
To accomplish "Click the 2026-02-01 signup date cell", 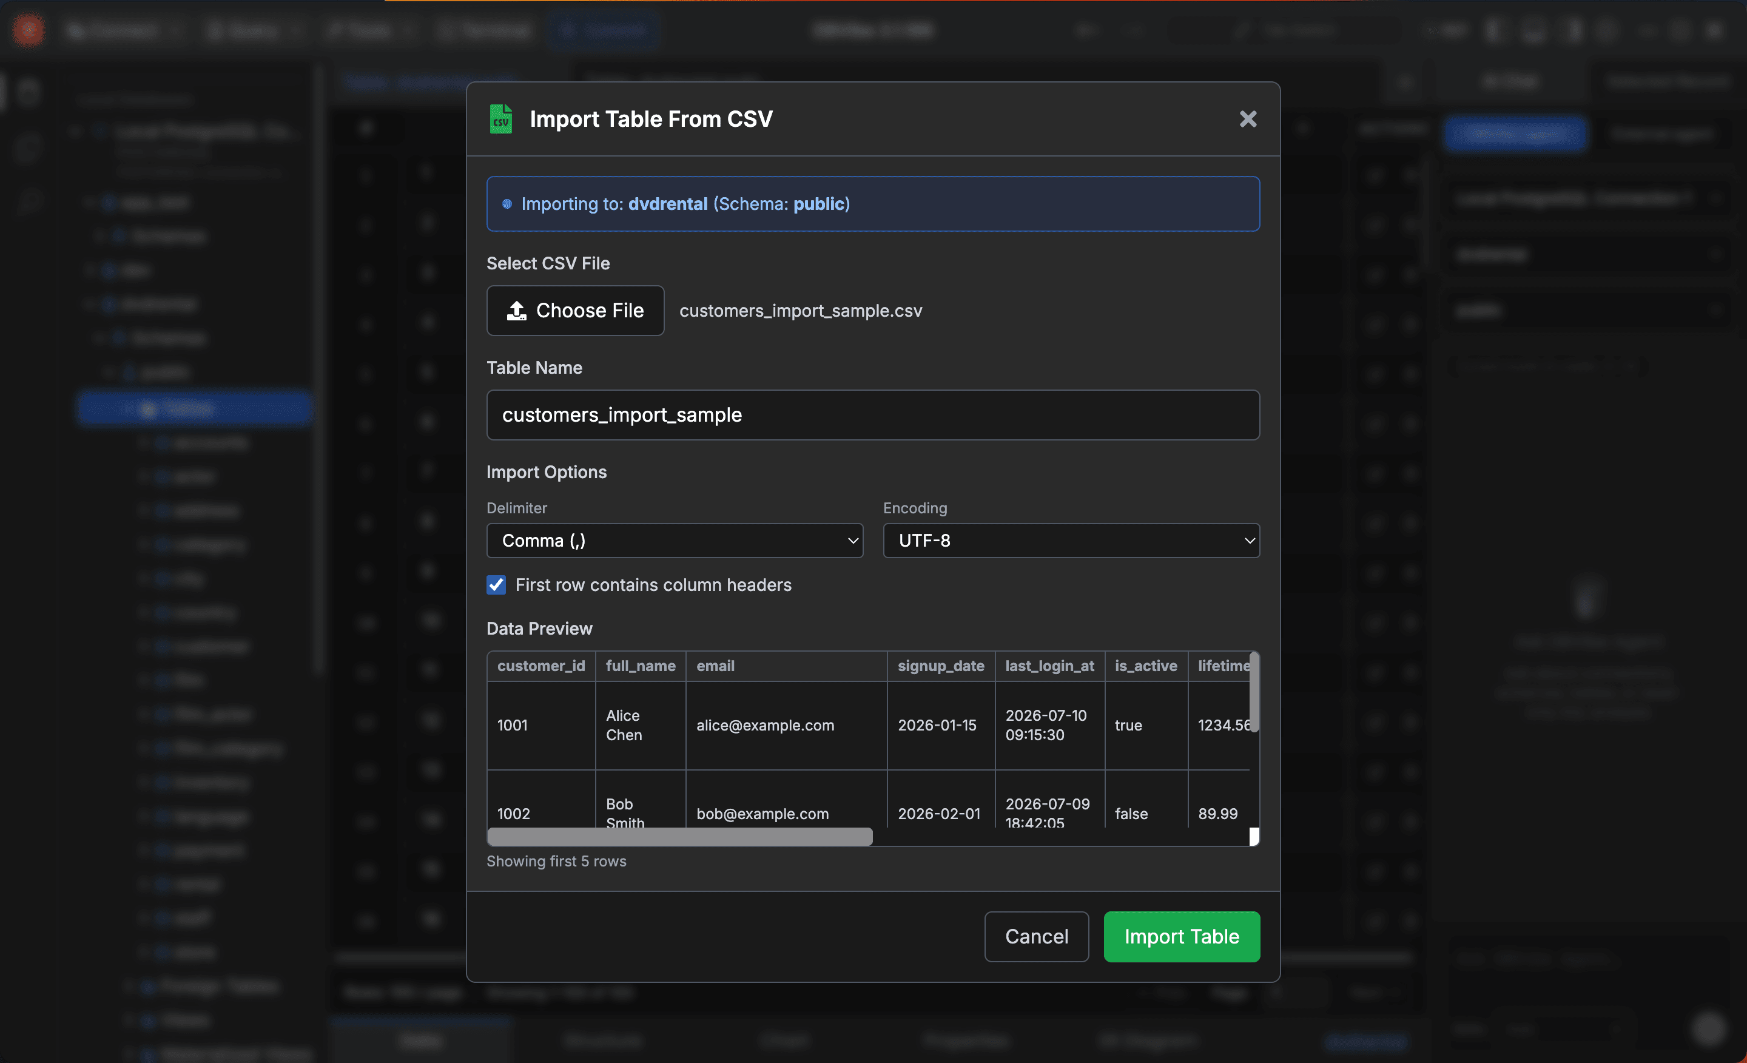I will click(941, 800).
